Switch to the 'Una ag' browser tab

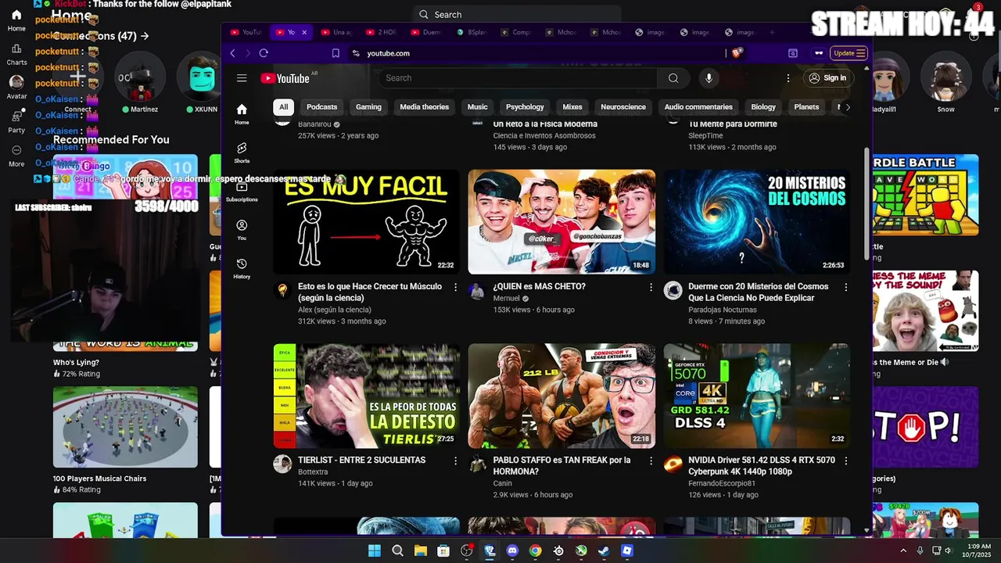337,32
